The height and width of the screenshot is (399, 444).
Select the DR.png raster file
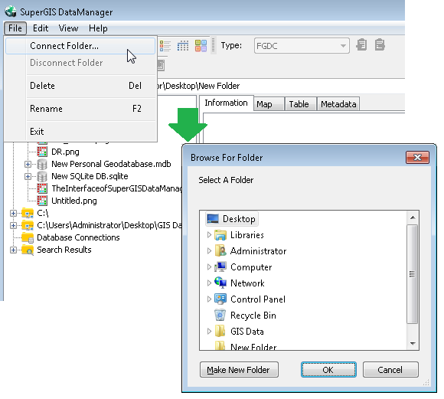[x=65, y=152]
